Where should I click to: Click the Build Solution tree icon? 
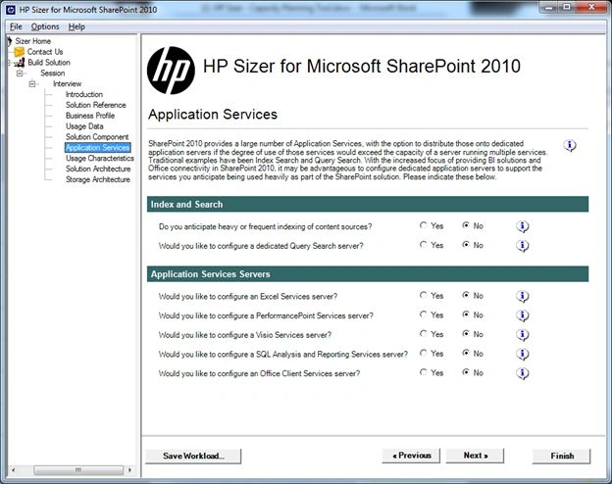point(20,63)
